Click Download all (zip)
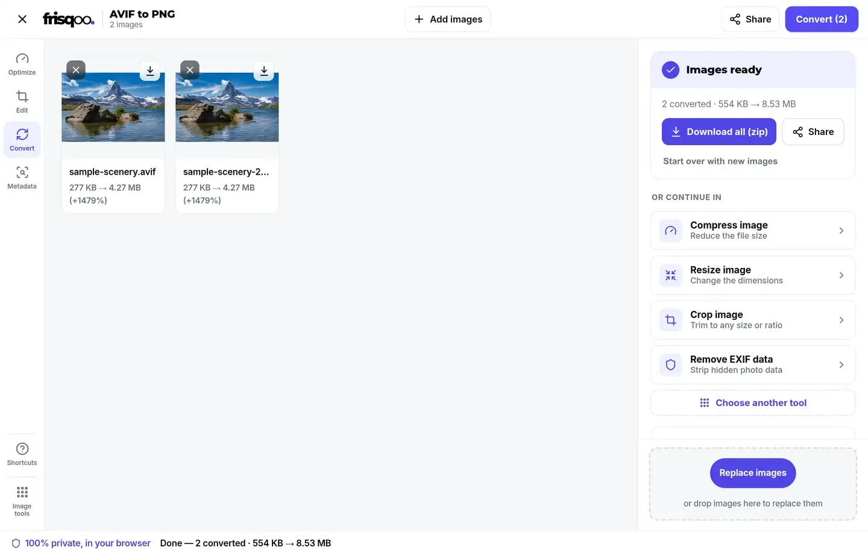Image resolution: width=868 pixels, height=556 pixels. click(719, 132)
